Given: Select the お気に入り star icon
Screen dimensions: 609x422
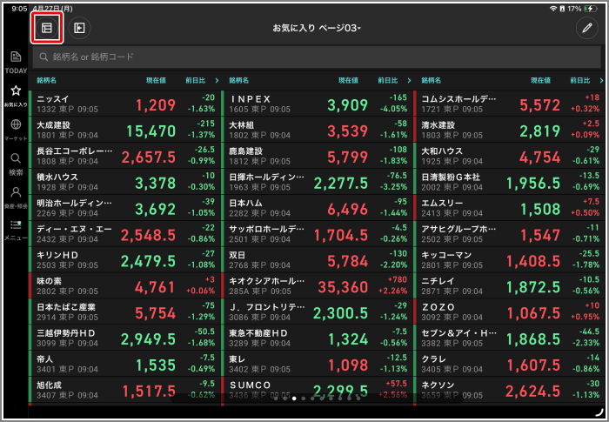Looking at the screenshot, I should [x=16, y=94].
